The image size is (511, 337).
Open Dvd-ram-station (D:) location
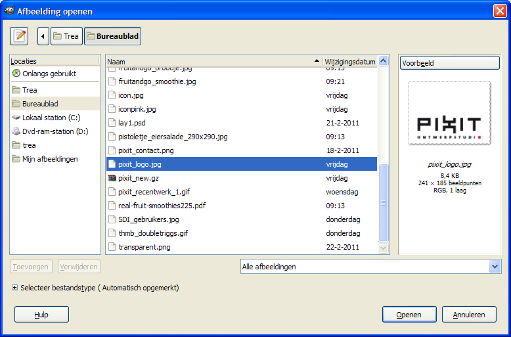coord(55,131)
